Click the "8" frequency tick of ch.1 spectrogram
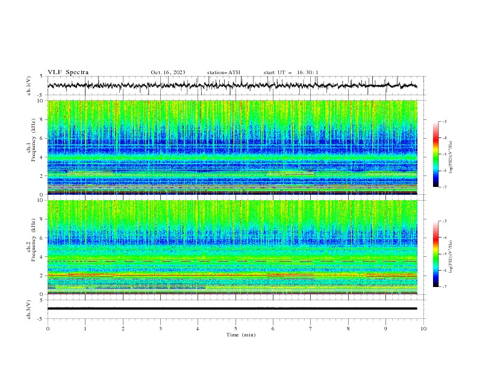This screenshot has height=369, width=477. click(x=42, y=119)
